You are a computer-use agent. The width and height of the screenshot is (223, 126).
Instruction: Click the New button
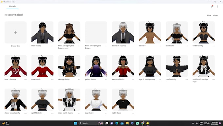[x=209, y=15]
